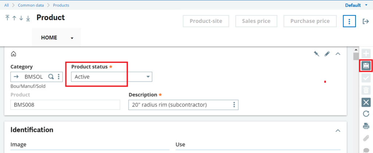Open the three-dot more actions button
Image resolution: width=373 pixels, height=153 pixels.
click(x=349, y=21)
